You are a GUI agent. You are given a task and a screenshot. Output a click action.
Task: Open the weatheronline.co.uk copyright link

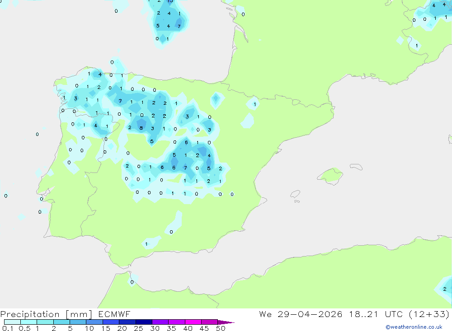click(x=414, y=327)
